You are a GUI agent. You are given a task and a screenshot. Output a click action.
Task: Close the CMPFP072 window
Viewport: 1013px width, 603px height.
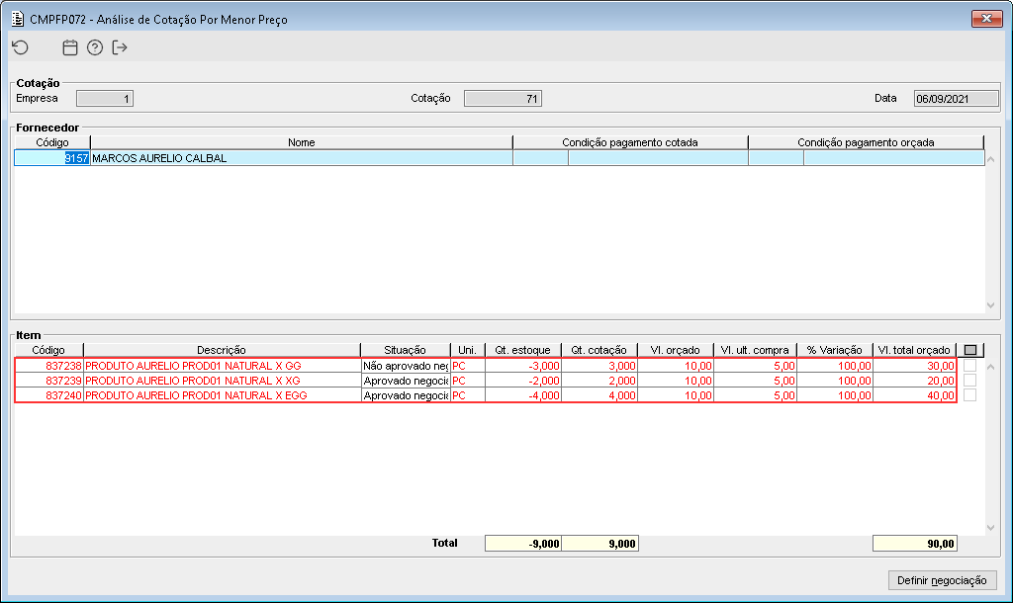click(986, 19)
